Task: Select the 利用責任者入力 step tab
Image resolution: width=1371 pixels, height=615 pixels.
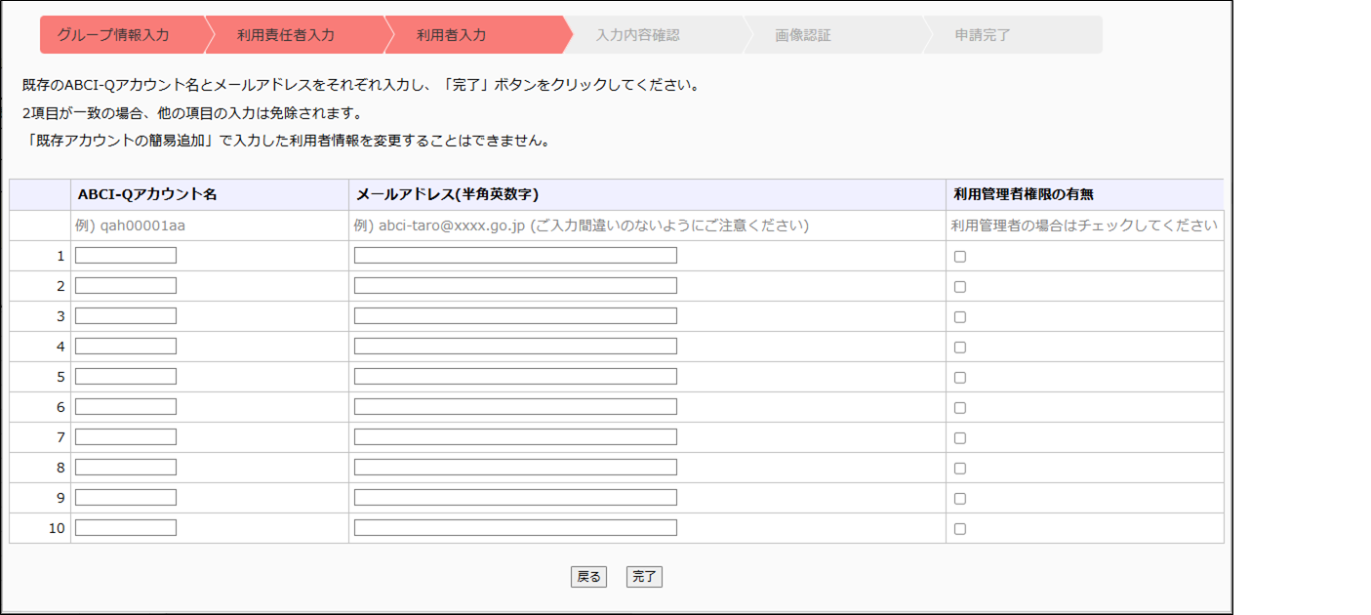Action: pyautogui.click(x=286, y=35)
